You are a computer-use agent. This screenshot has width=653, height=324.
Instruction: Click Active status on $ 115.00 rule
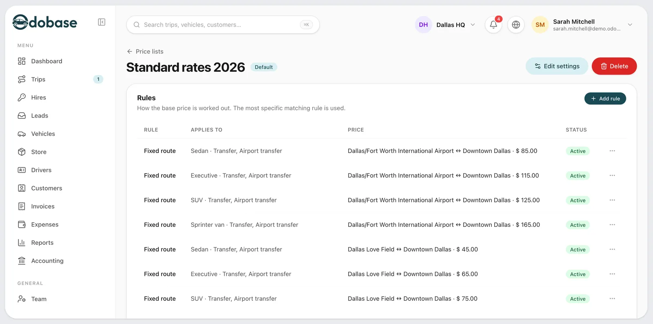click(577, 175)
